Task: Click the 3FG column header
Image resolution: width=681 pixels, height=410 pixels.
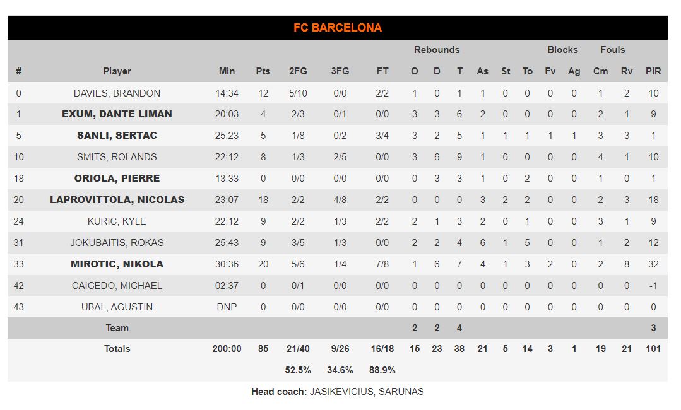Action: click(340, 71)
